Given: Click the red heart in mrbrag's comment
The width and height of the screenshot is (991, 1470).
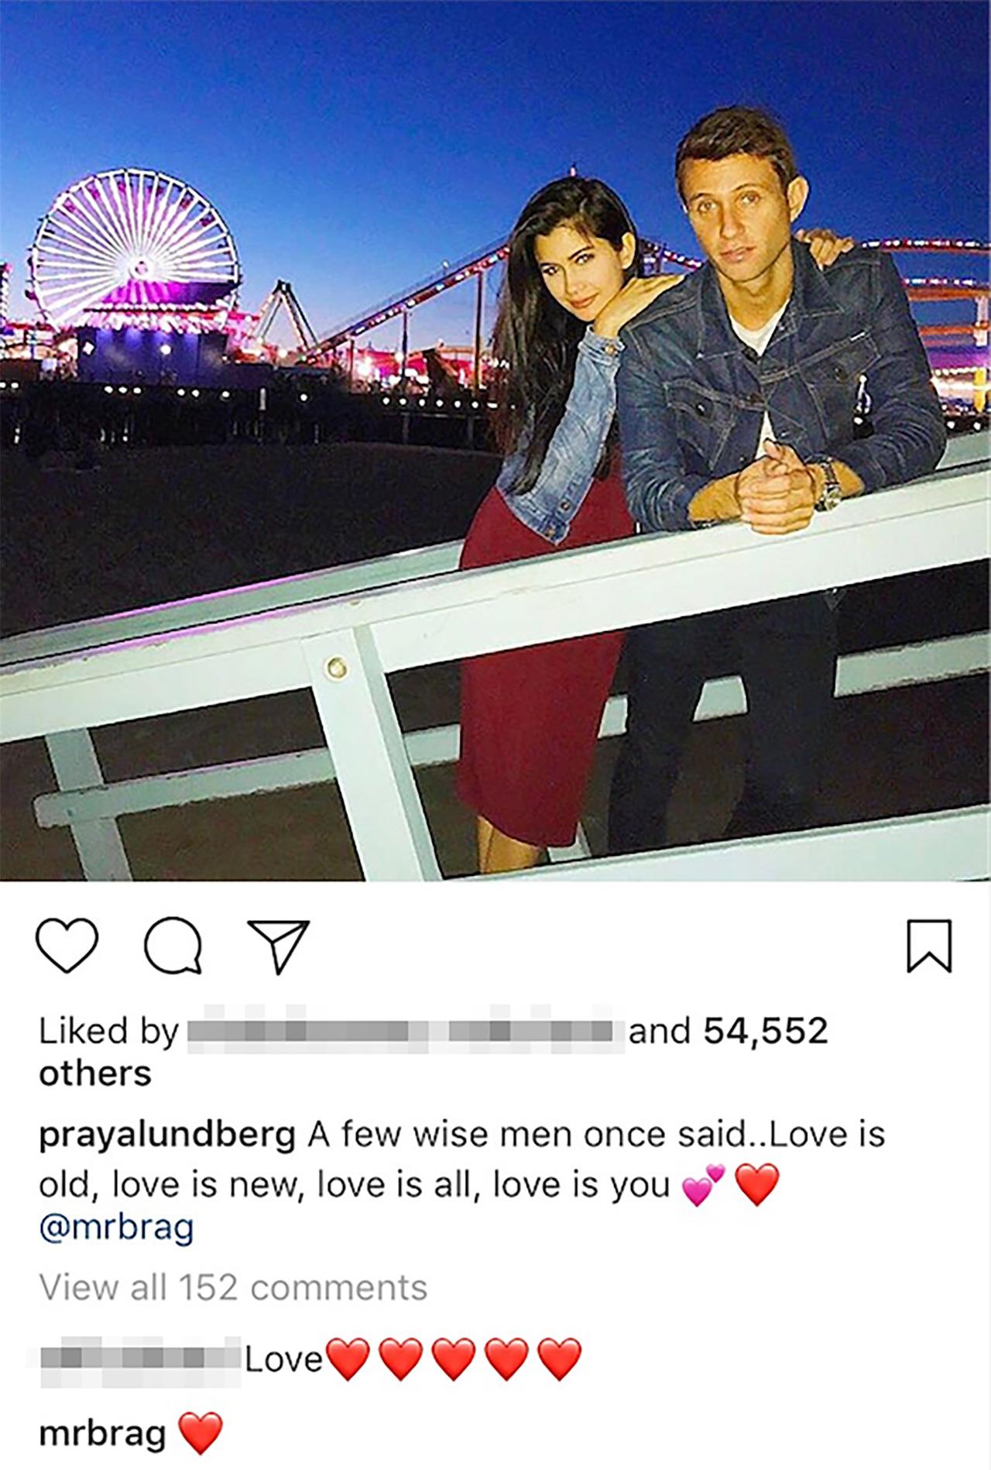Looking at the screenshot, I should pyautogui.click(x=201, y=1433).
